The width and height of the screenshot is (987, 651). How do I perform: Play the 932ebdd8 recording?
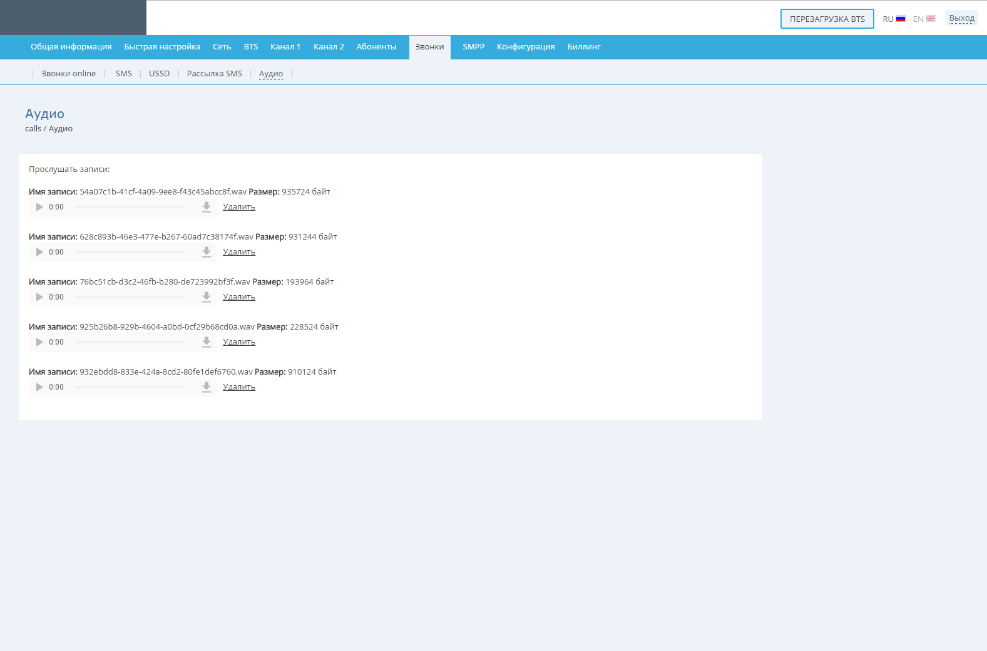pos(39,387)
